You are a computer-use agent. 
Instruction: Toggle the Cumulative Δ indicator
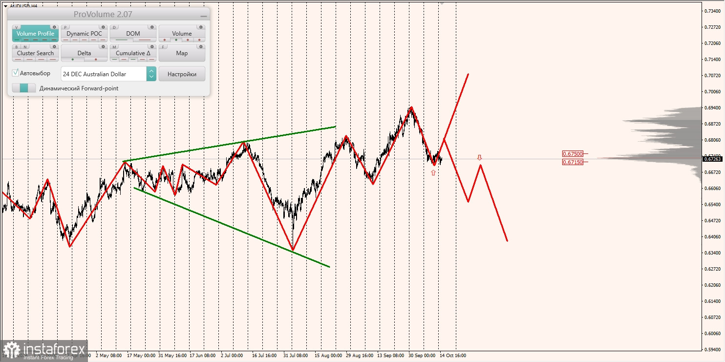tap(133, 53)
